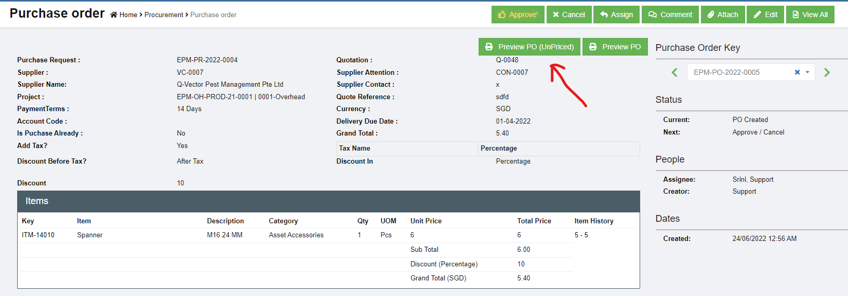
Task: Expand the Purchase Order Key dropdown arrow
Action: [807, 72]
